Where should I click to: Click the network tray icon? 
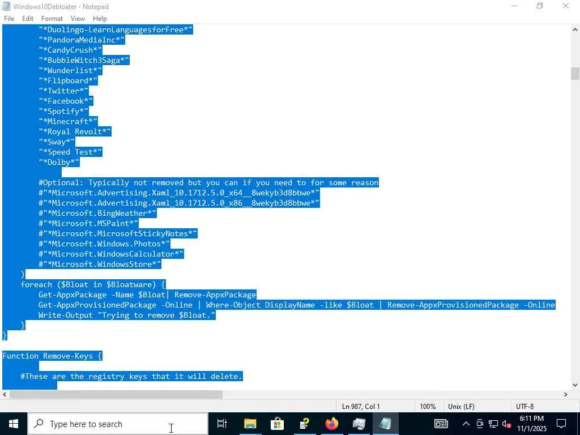[x=493, y=424]
